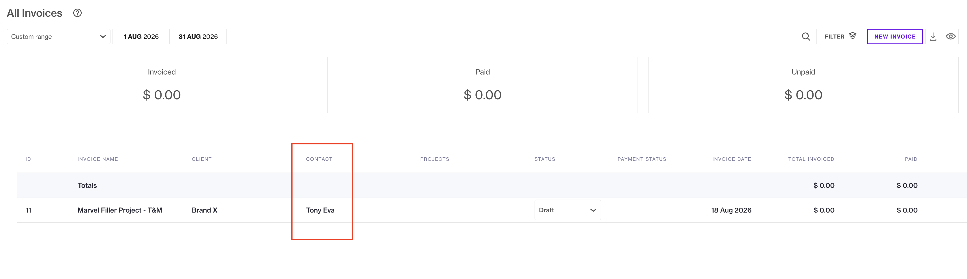Screen dimensions: 967x279
Task: Create a NEW INVOICE
Action: pos(895,36)
